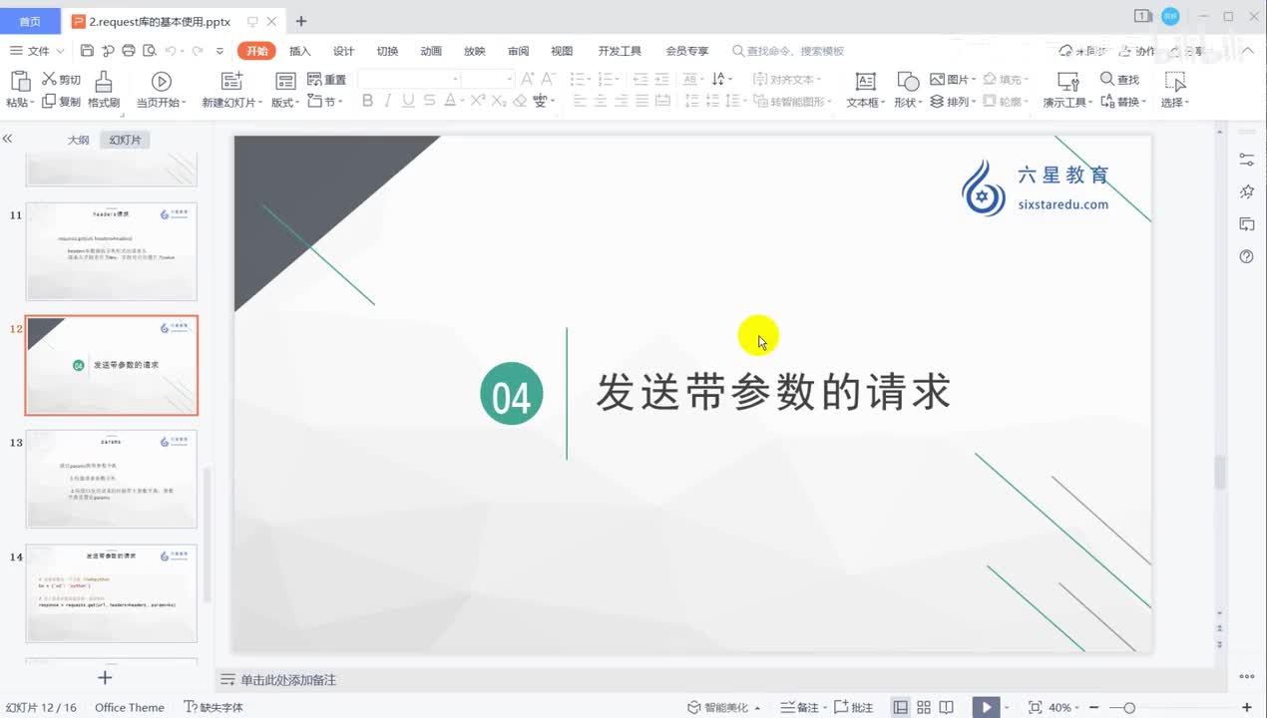This screenshot has height=718, width=1267.
Task: Click the zoom in plus button
Action: click(x=1248, y=707)
